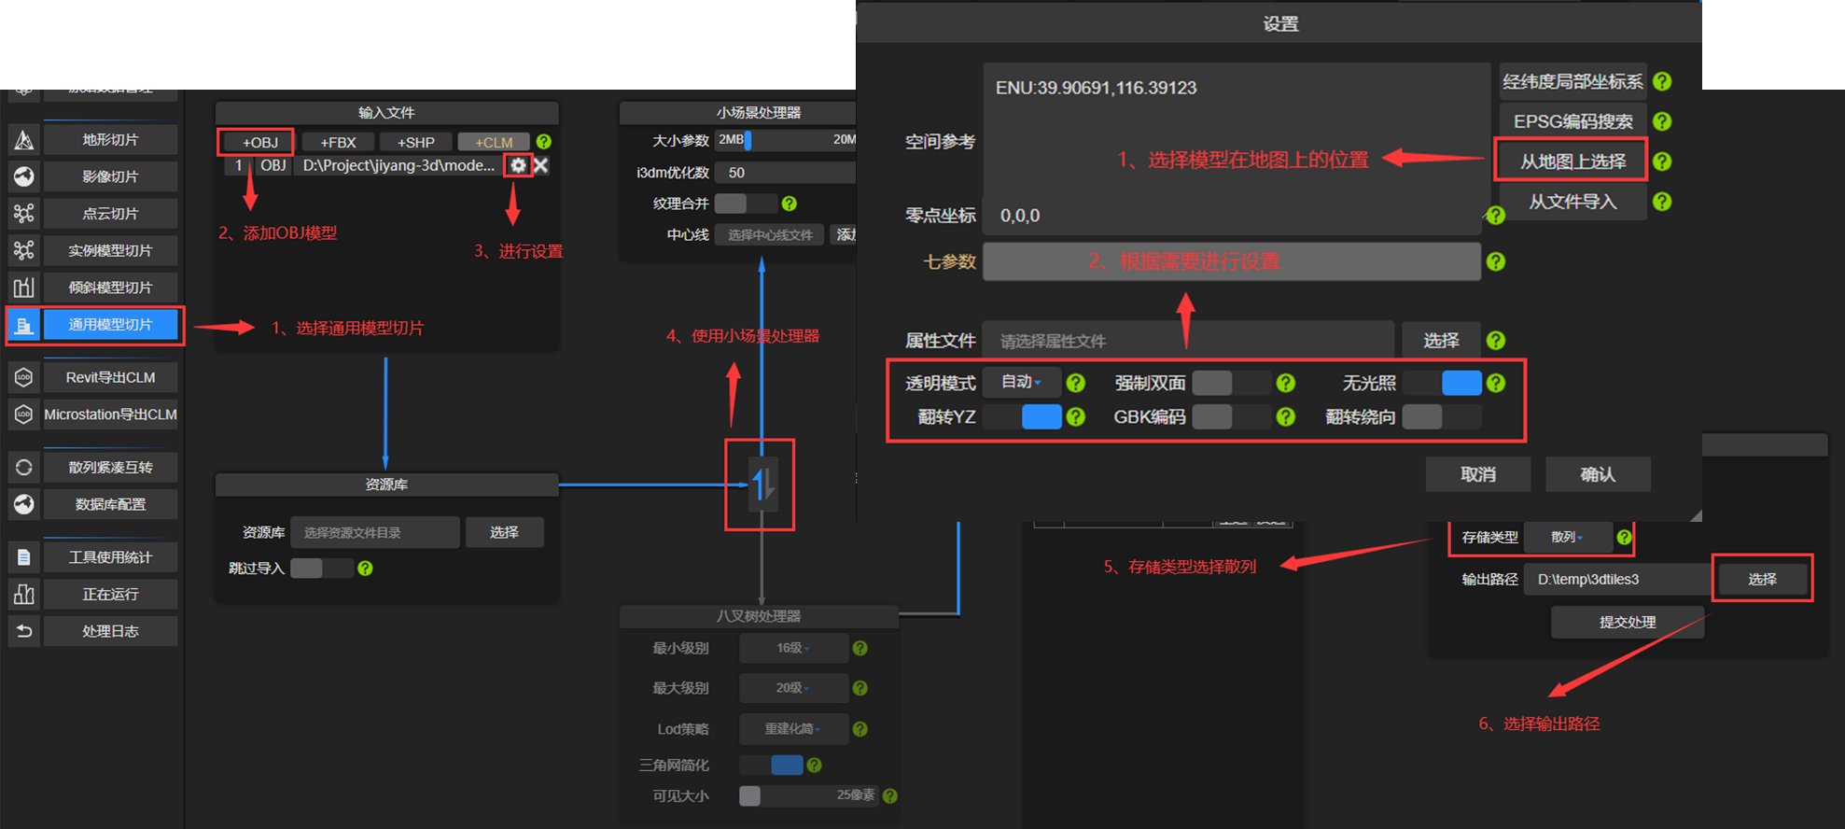Click the zero point coordinate input field

(x=1232, y=216)
